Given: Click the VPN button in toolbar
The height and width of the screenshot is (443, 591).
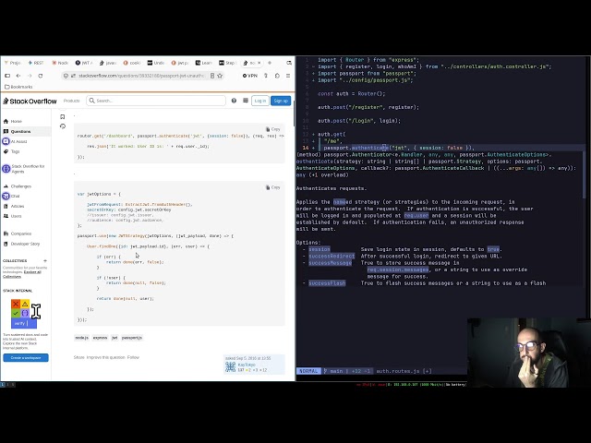Looking at the screenshot, I should 250,76.
